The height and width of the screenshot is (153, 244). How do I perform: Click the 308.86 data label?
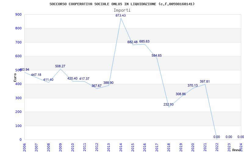click(x=181, y=94)
